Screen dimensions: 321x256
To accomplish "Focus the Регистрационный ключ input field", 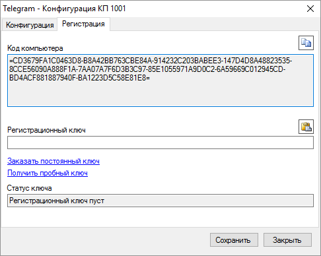I will (x=160, y=143).
